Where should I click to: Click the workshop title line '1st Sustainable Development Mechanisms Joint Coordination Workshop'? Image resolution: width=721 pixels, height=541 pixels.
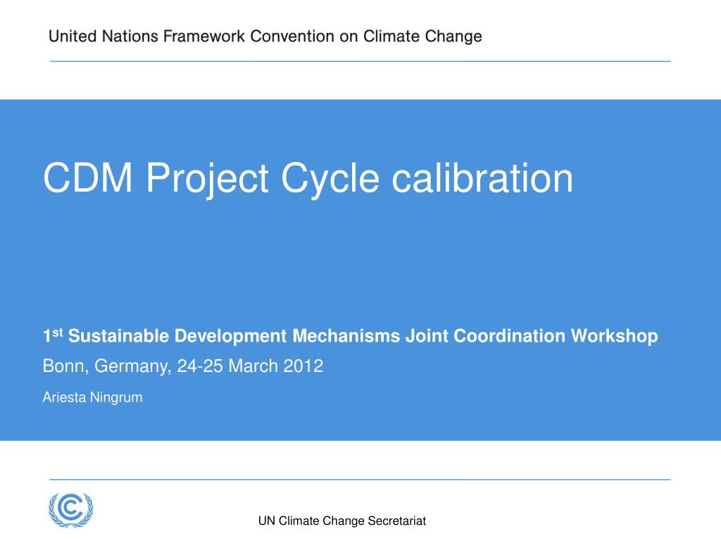tap(351, 336)
